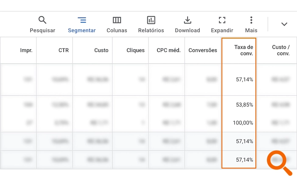Click the Download arrow icon

pyautogui.click(x=188, y=20)
